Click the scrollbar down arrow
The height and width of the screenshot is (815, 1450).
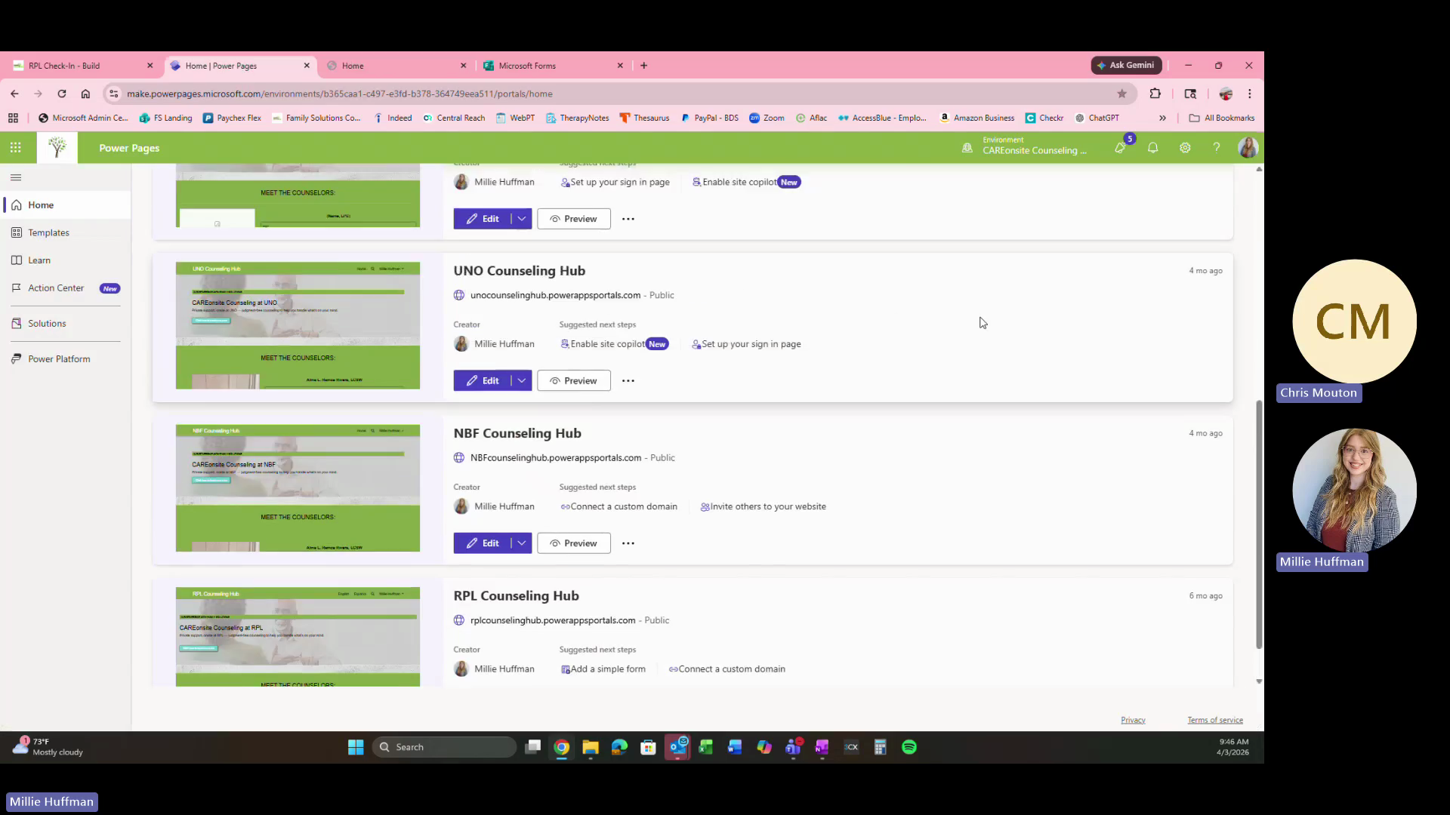click(x=1259, y=681)
